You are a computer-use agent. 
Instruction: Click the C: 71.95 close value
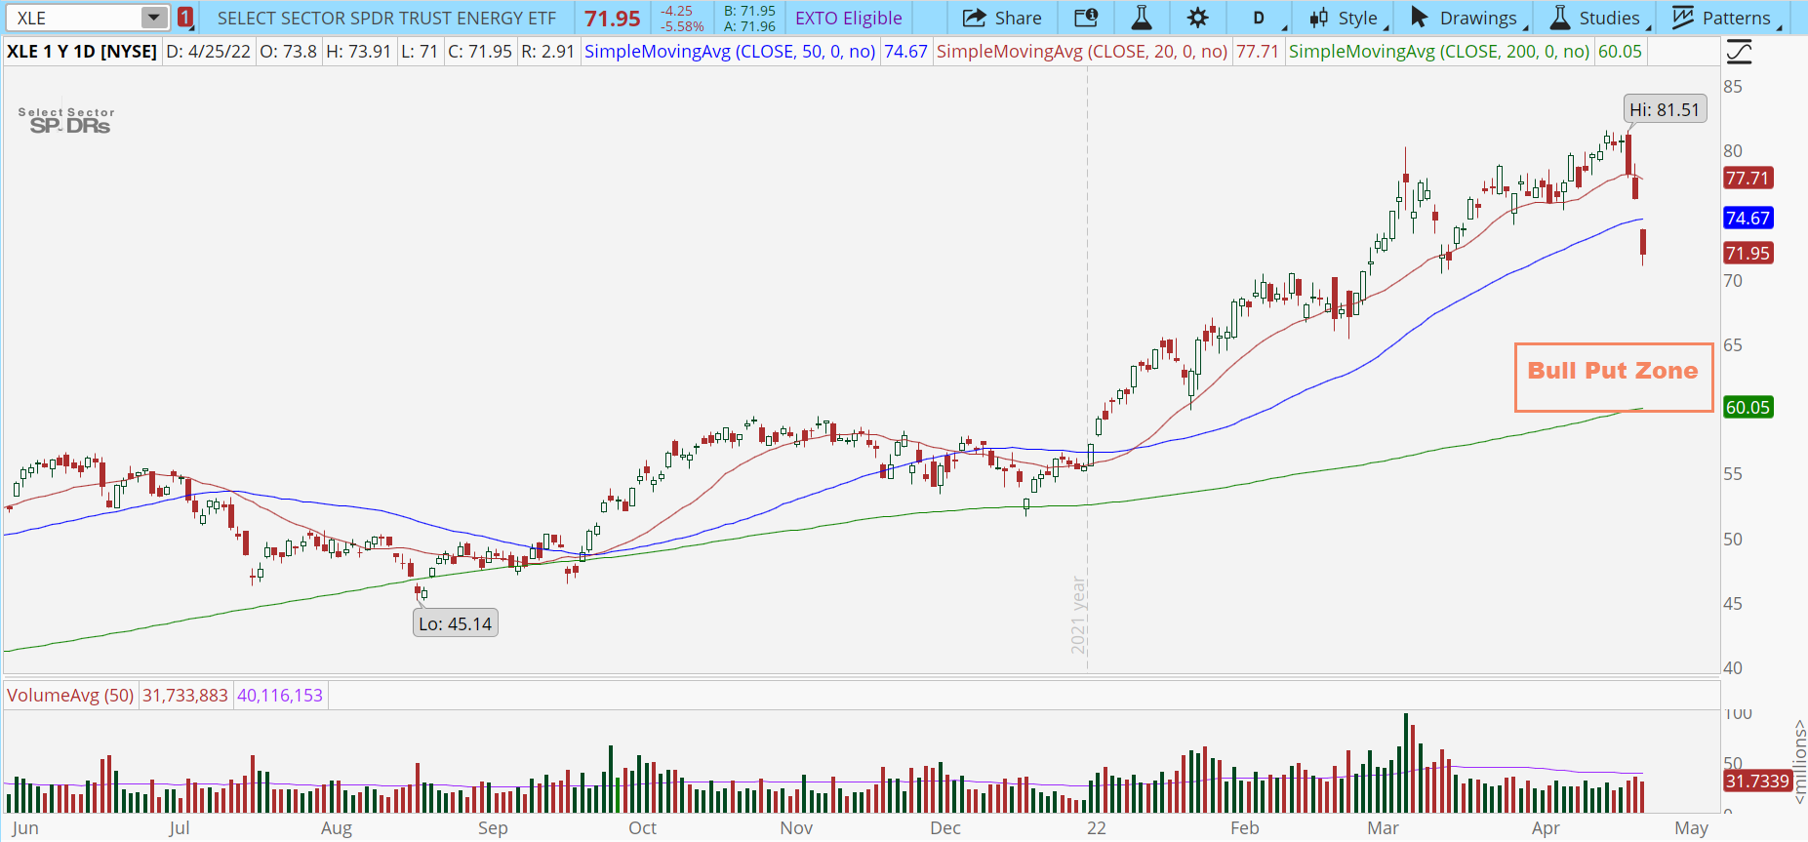[x=480, y=52]
